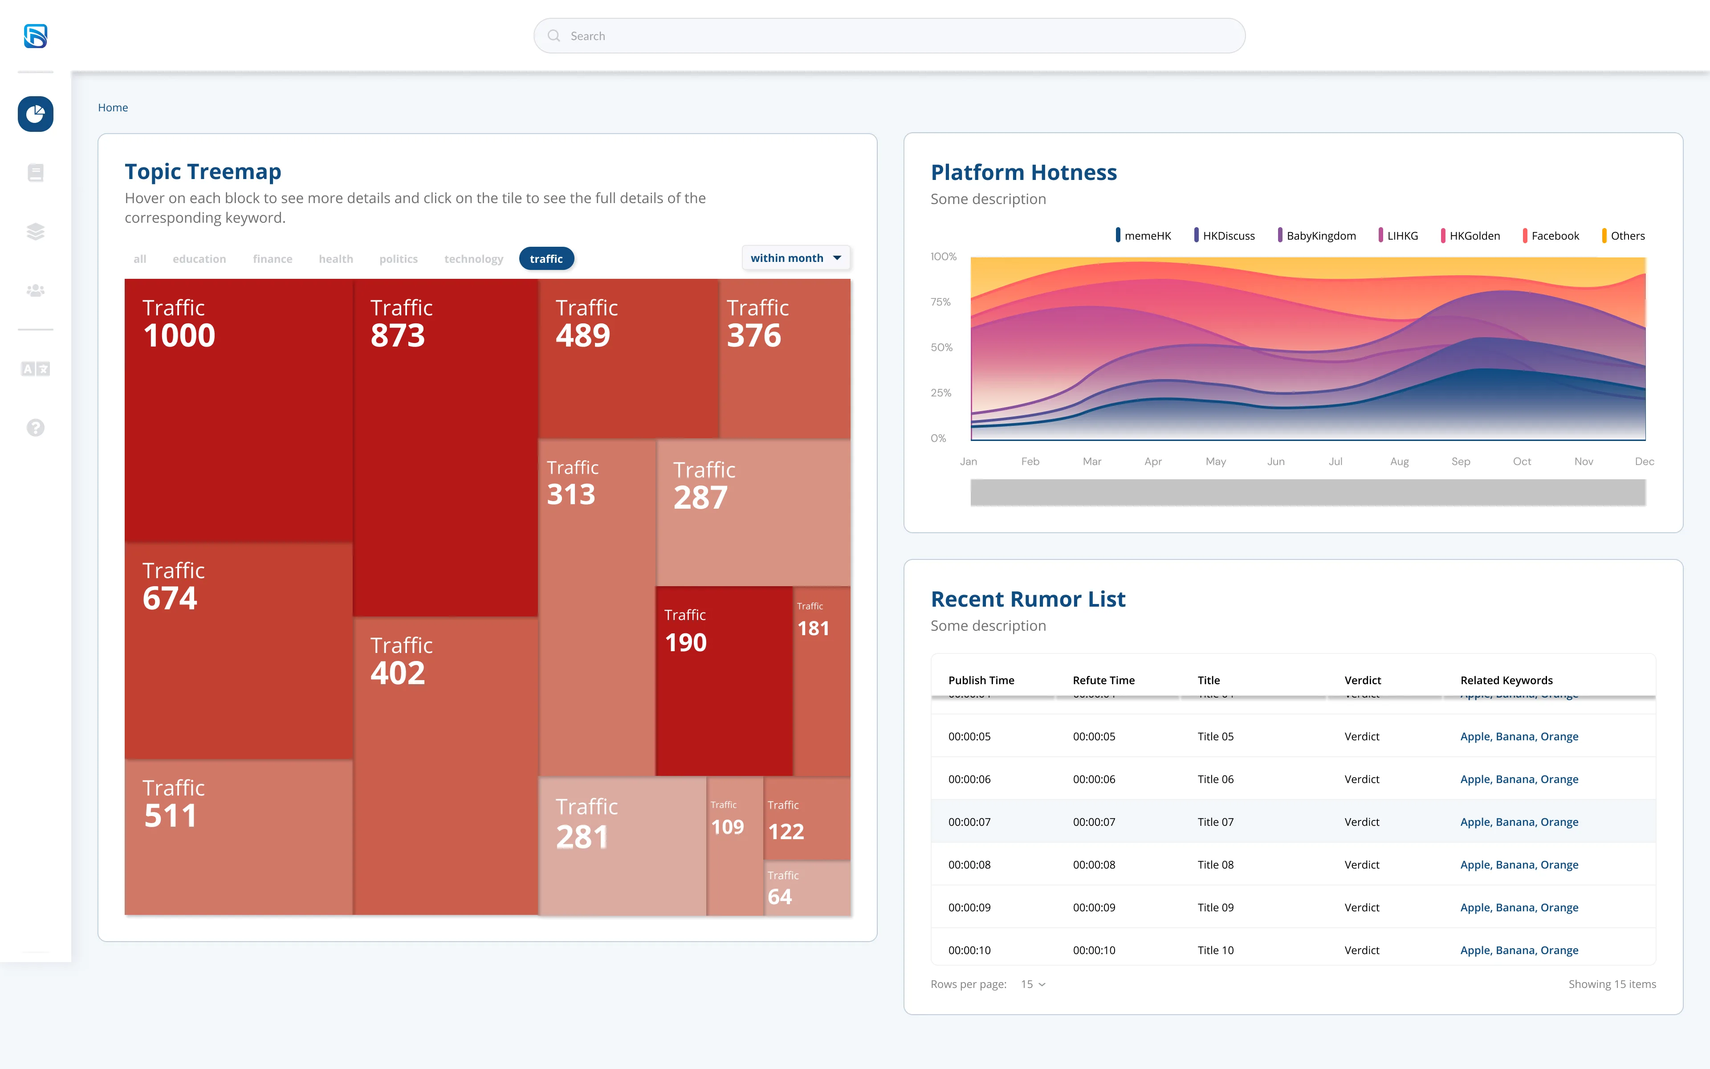Open the dashboard pie chart icon
Screen dimensions: 1710x1069
pos(35,114)
